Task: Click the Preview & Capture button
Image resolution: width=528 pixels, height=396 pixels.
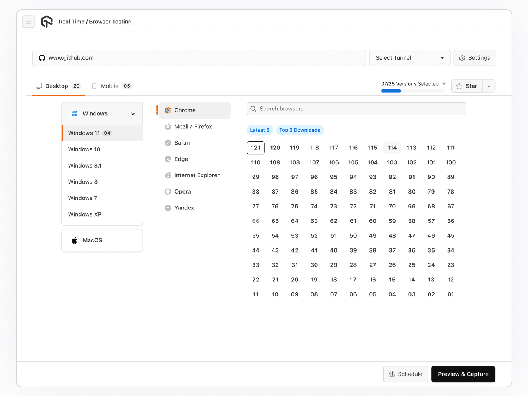Action: [463, 374]
